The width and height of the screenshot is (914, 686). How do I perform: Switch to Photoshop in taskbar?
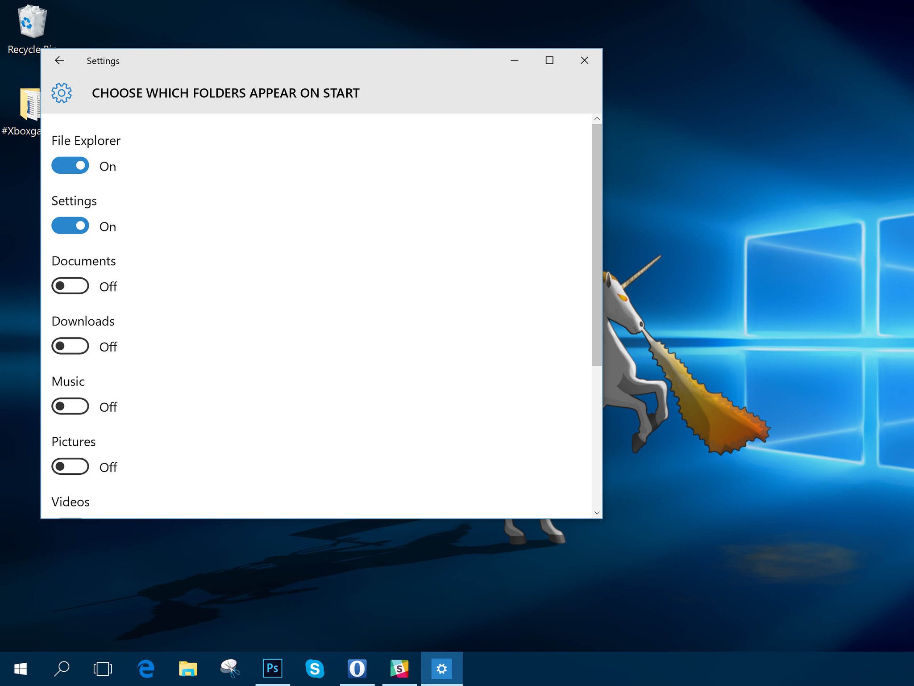[272, 669]
